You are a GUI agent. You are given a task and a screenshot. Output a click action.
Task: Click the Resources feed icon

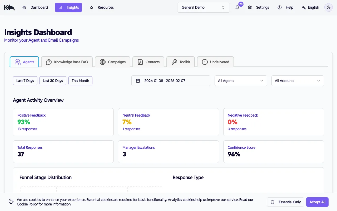coord(91,7)
